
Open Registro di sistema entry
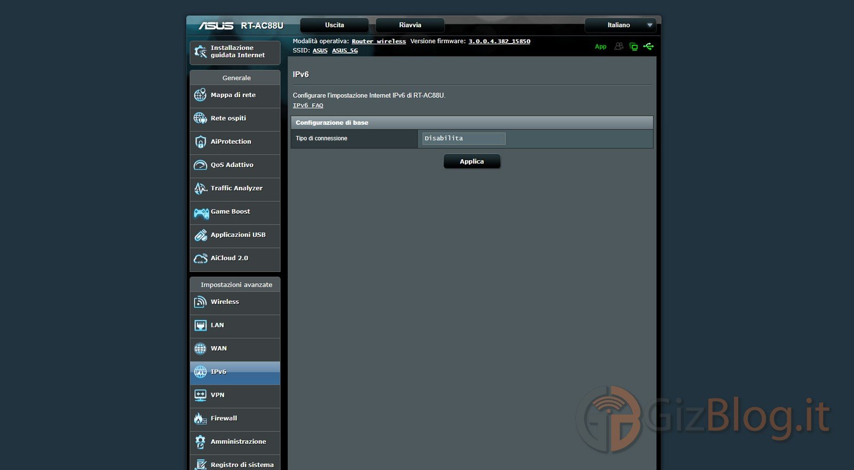(x=235, y=464)
